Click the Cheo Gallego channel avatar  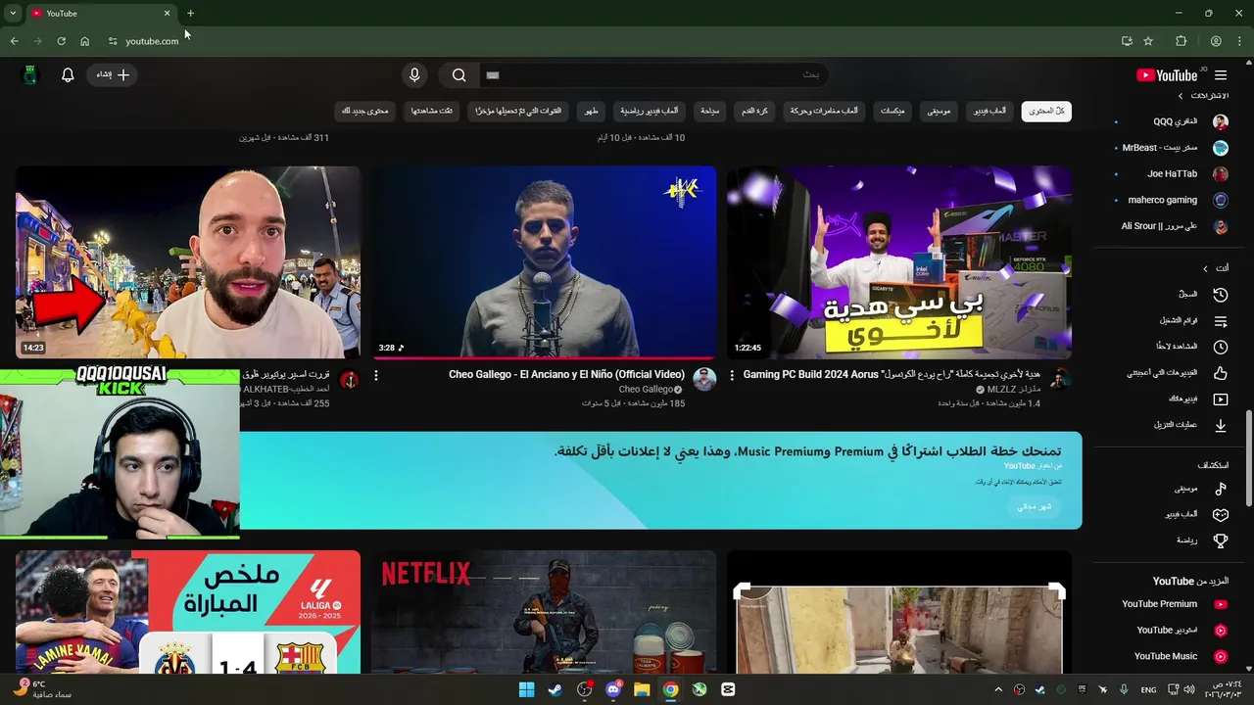(x=704, y=380)
